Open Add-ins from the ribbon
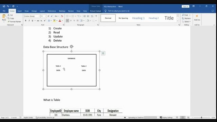This screenshot has height=122, width=217. pos(197,18)
